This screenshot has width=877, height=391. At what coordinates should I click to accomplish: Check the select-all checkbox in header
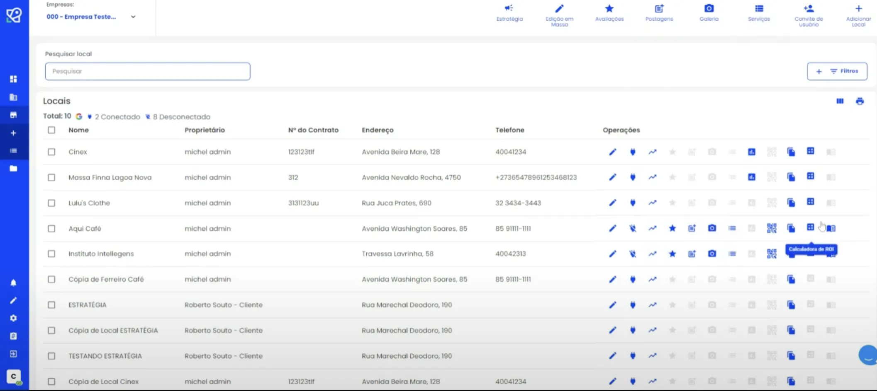tap(51, 130)
